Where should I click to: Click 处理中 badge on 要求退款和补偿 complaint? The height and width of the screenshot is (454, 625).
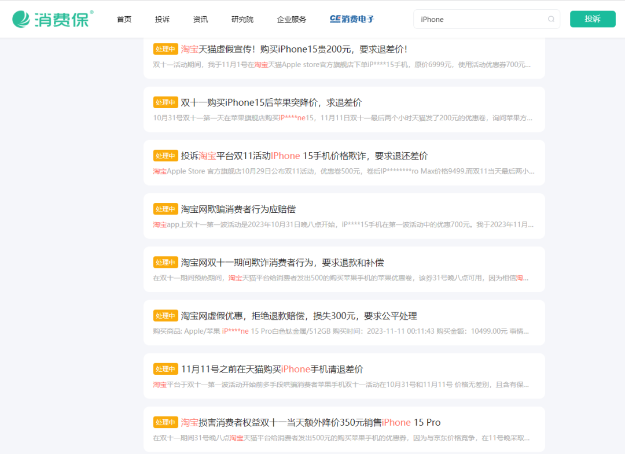[166, 263]
